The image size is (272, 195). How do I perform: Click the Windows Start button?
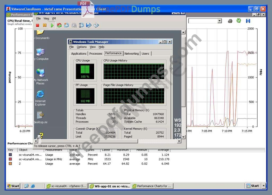(13, 186)
